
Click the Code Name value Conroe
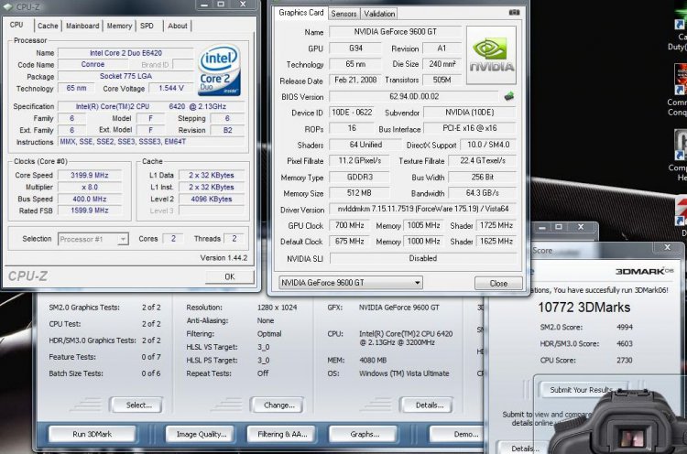93,64
